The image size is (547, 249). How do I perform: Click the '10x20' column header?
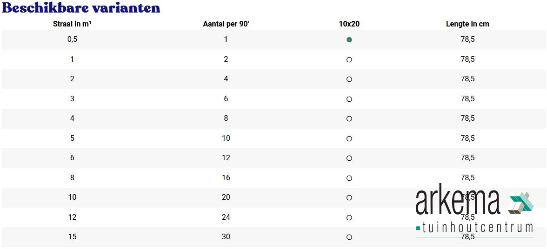pos(349,24)
